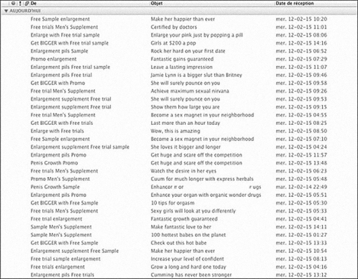Collapse the AUJOURD'HUI group triangle

click(5, 11)
